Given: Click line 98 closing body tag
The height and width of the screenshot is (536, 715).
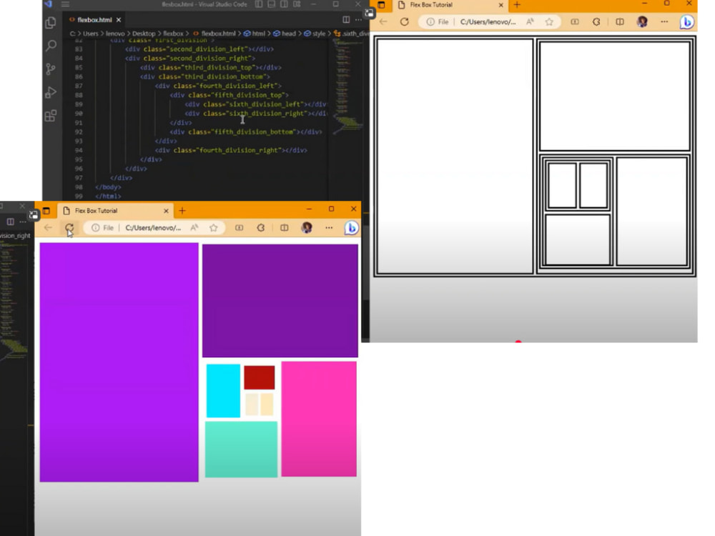Looking at the screenshot, I should tap(108, 187).
